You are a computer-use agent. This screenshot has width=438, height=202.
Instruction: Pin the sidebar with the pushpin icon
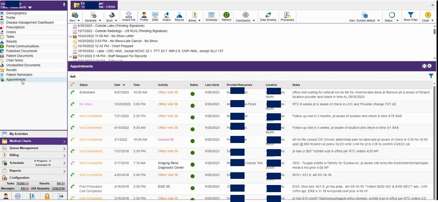click(x=64, y=5)
